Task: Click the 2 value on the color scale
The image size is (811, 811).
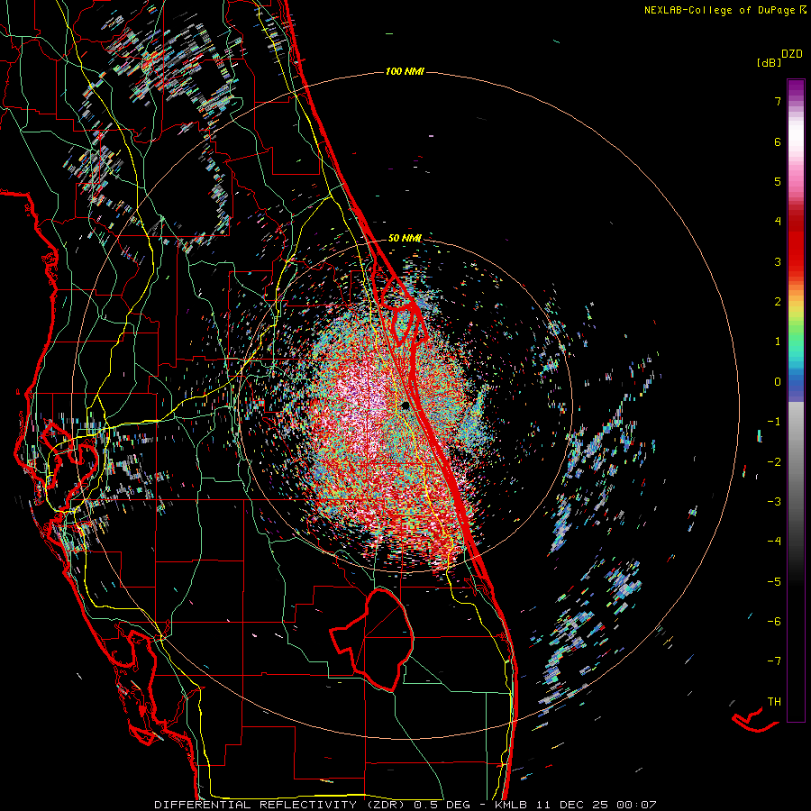Action: (778, 302)
